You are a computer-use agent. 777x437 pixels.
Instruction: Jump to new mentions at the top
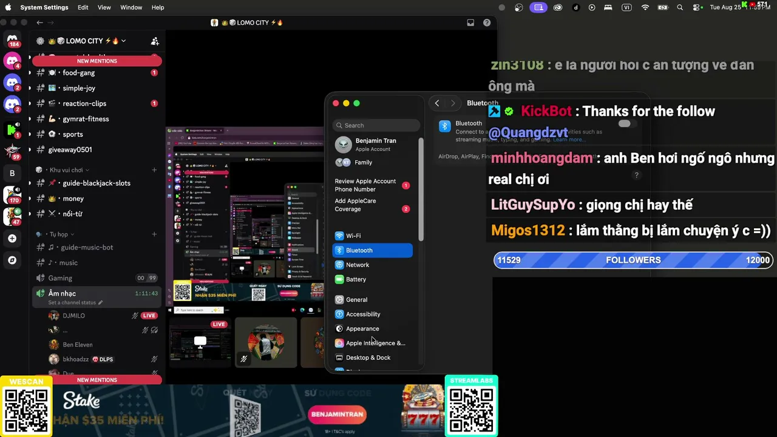pyautogui.click(x=97, y=61)
